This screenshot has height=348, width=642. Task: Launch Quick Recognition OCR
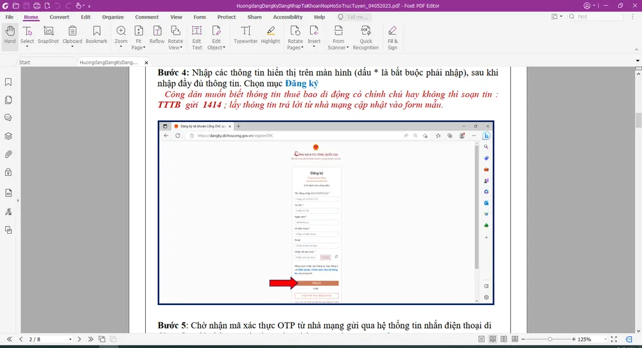point(365,37)
